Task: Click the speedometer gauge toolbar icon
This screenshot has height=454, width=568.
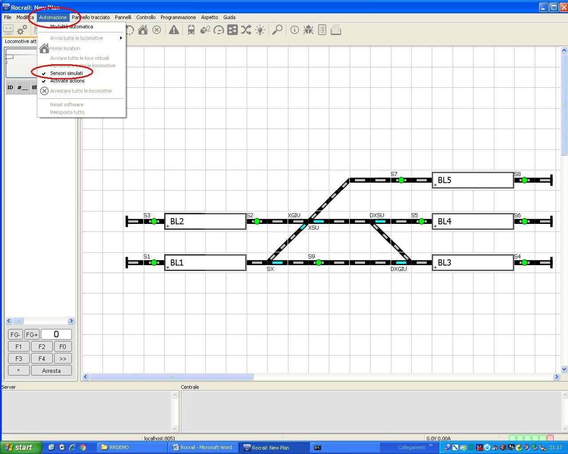Action: tap(219, 30)
